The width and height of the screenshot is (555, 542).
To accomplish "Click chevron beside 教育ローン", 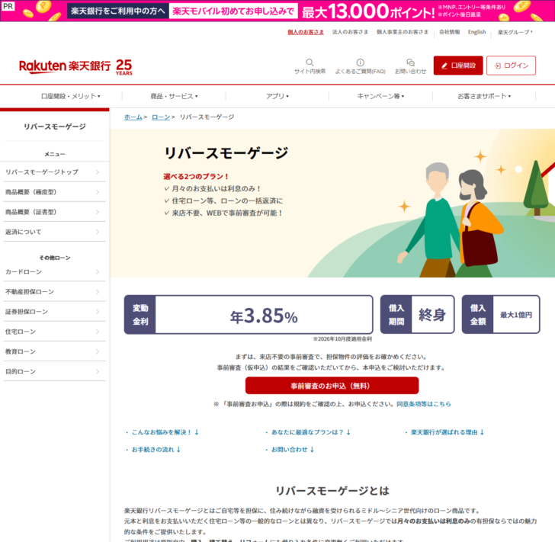I will (98, 351).
